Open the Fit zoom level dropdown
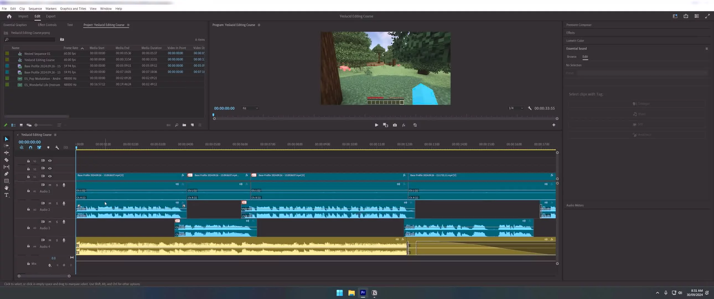This screenshot has height=299, width=714. (x=250, y=108)
